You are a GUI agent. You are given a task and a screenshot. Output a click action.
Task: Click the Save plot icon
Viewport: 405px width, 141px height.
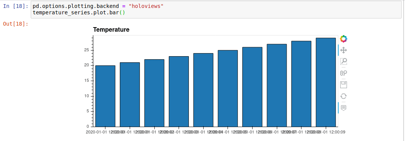click(343, 85)
